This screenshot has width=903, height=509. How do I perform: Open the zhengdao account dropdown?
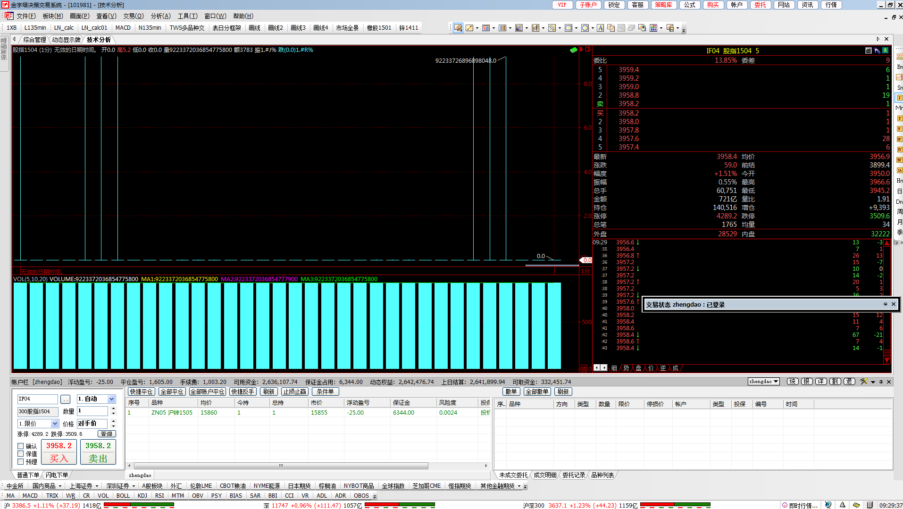tap(776, 382)
